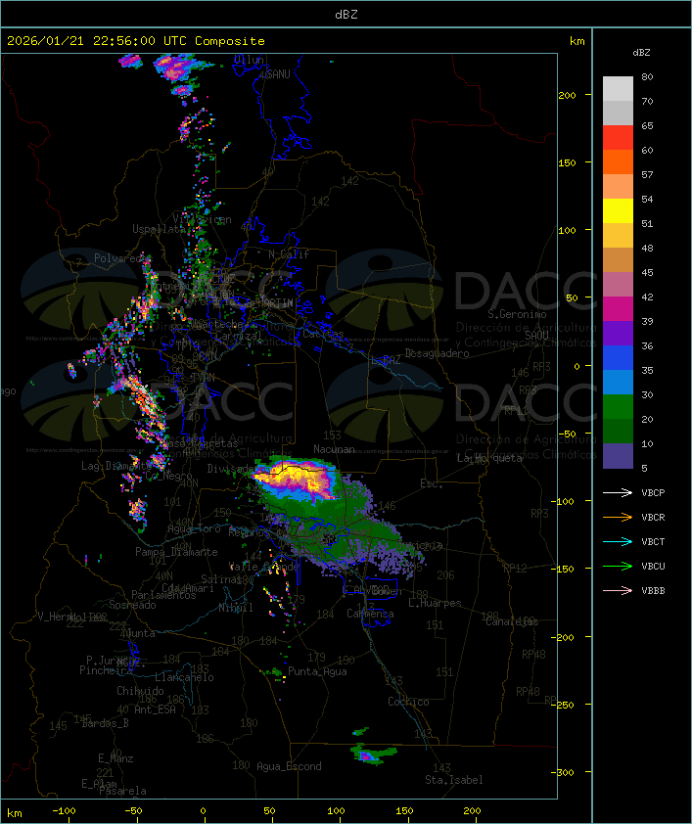The height and width of the screenshot is (824, 692).
Task: Click the Punta_Agua place label
Action: click(x=317, y=671)
